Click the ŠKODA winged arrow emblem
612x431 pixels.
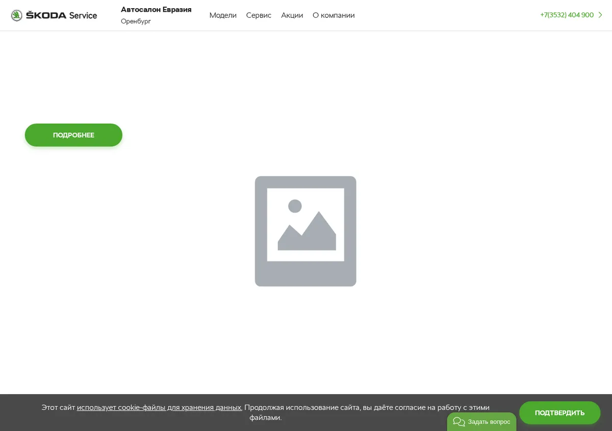[17, 15]
